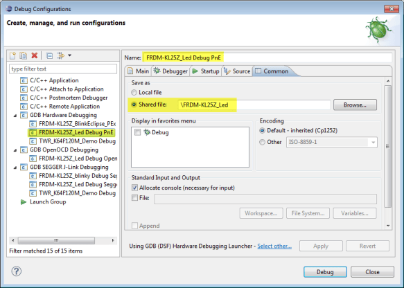Open the ISO-8859-1 encoding dropdown
Screen dimensions: 404x288
[x=373, y=143]
